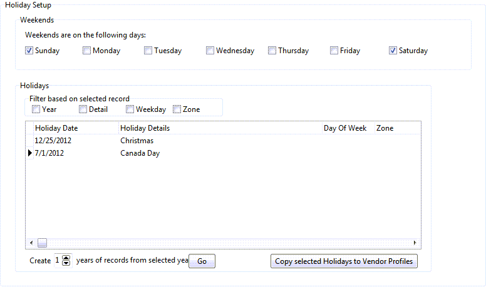Mark Thursday as a weekend
This screenshot has height=287, width=486.
click(x=272, y=51)
